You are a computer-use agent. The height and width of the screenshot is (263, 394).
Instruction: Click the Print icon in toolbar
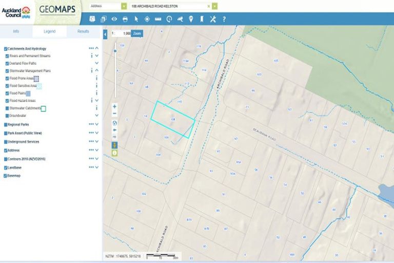click(x=125, y=19)
